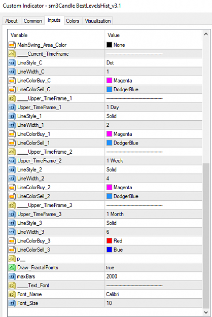Click the Red swatch for LineColorBuy_3
The image size is (212, 317).
110,240
